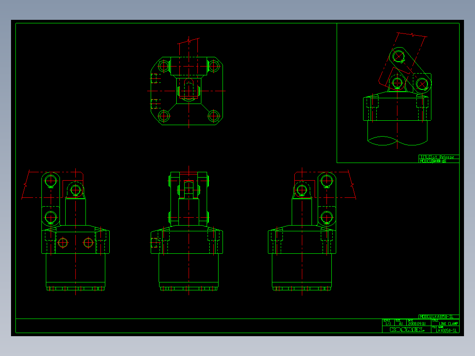
Task: Click the 2008.09.01 date field
Action: pos(417,323)
